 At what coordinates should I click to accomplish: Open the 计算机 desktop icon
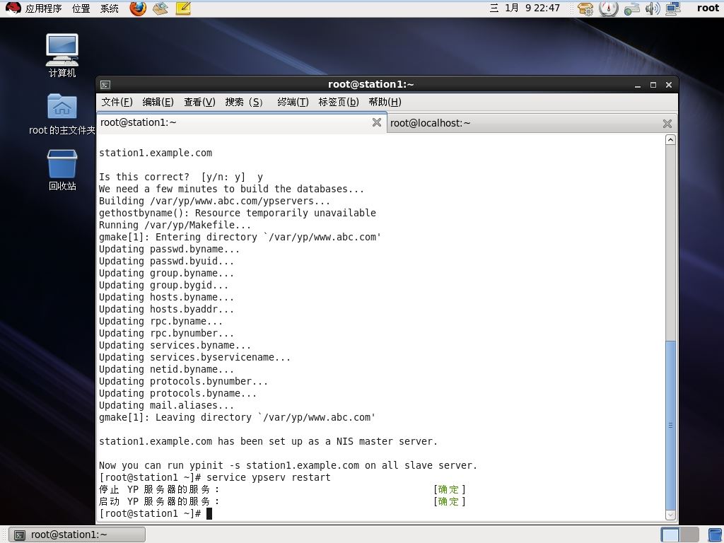[x=62, y=55]
